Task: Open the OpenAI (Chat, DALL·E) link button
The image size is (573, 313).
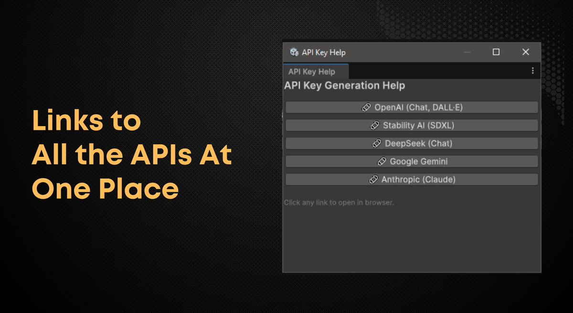Action: [412, 108]
